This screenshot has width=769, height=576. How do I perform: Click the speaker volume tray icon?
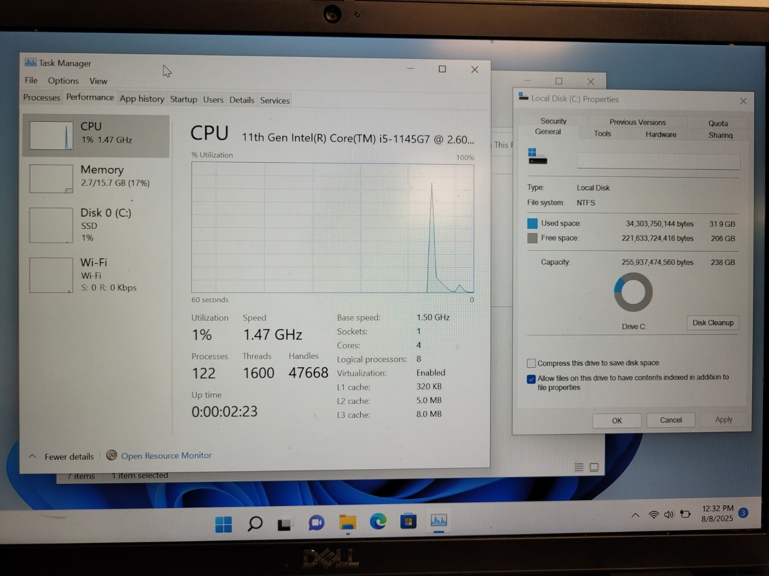669,515
